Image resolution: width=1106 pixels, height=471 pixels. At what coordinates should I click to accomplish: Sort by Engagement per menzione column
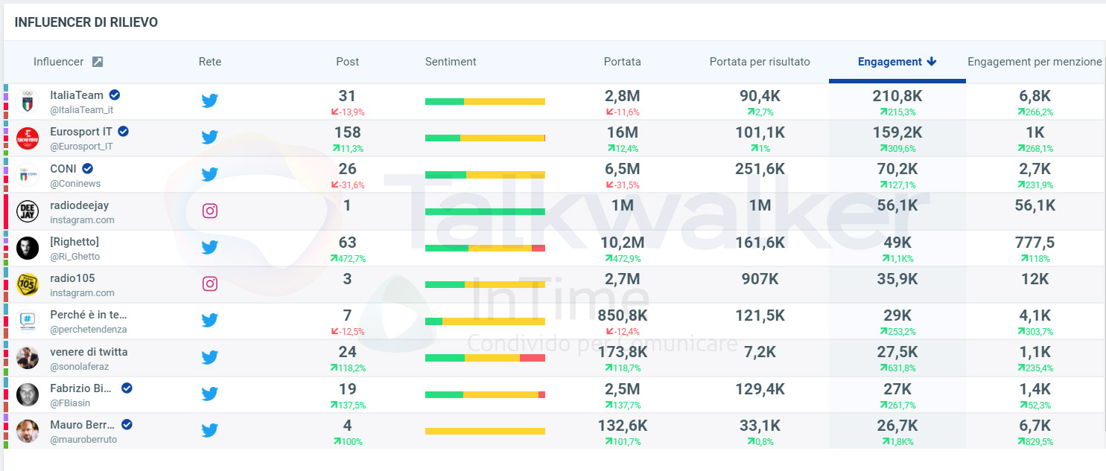[x=1035, y=62]
